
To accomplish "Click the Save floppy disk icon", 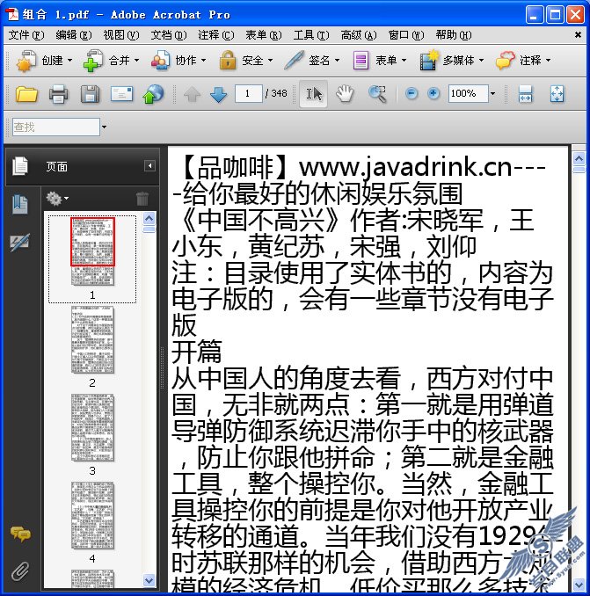I will point(90,94).
